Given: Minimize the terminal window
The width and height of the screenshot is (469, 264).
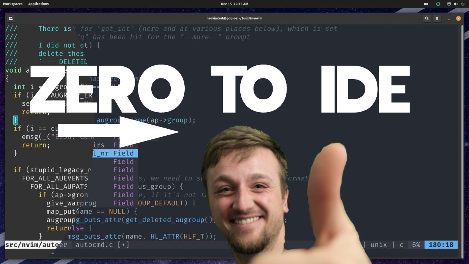Looking at the screenshot, I should [448, 18].
